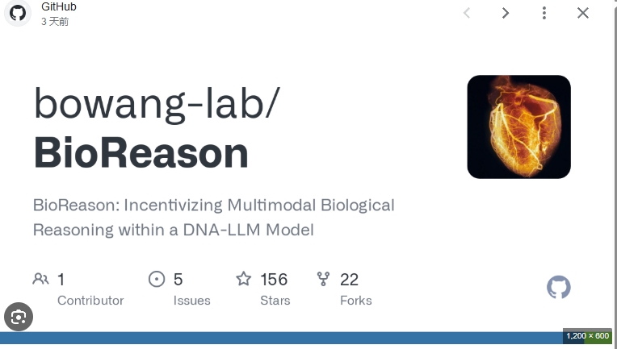Click the GitHub logo in the header
This screenshot has width=617, height=349.
click(x=18, y=14)
